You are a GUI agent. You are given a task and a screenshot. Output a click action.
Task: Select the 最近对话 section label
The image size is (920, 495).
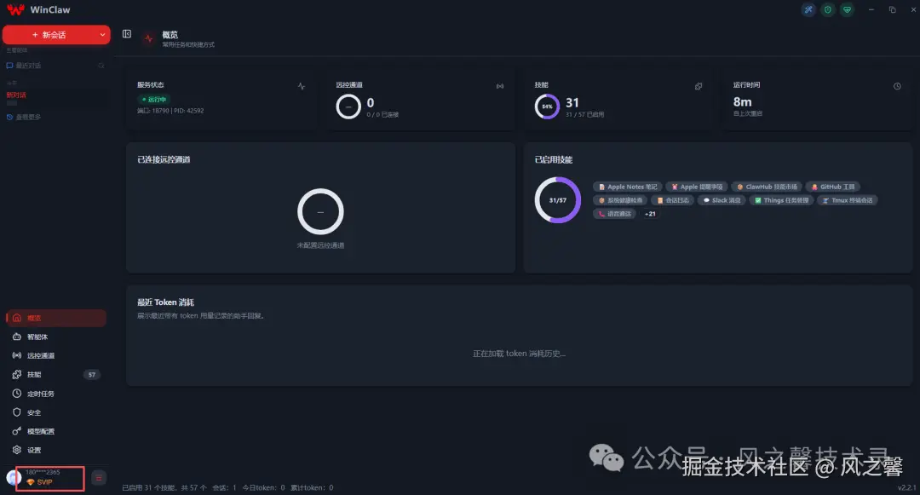click(28, 66)
